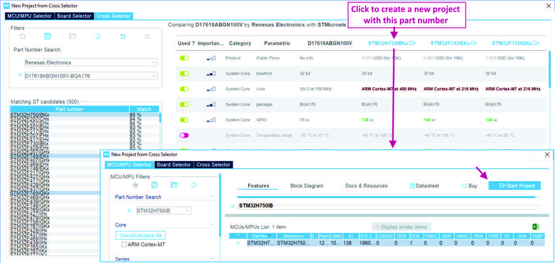Click the save disk icon in MCU/MPU Filters
The width and height of the screenshot is (555, 263).
click(155, 185)
